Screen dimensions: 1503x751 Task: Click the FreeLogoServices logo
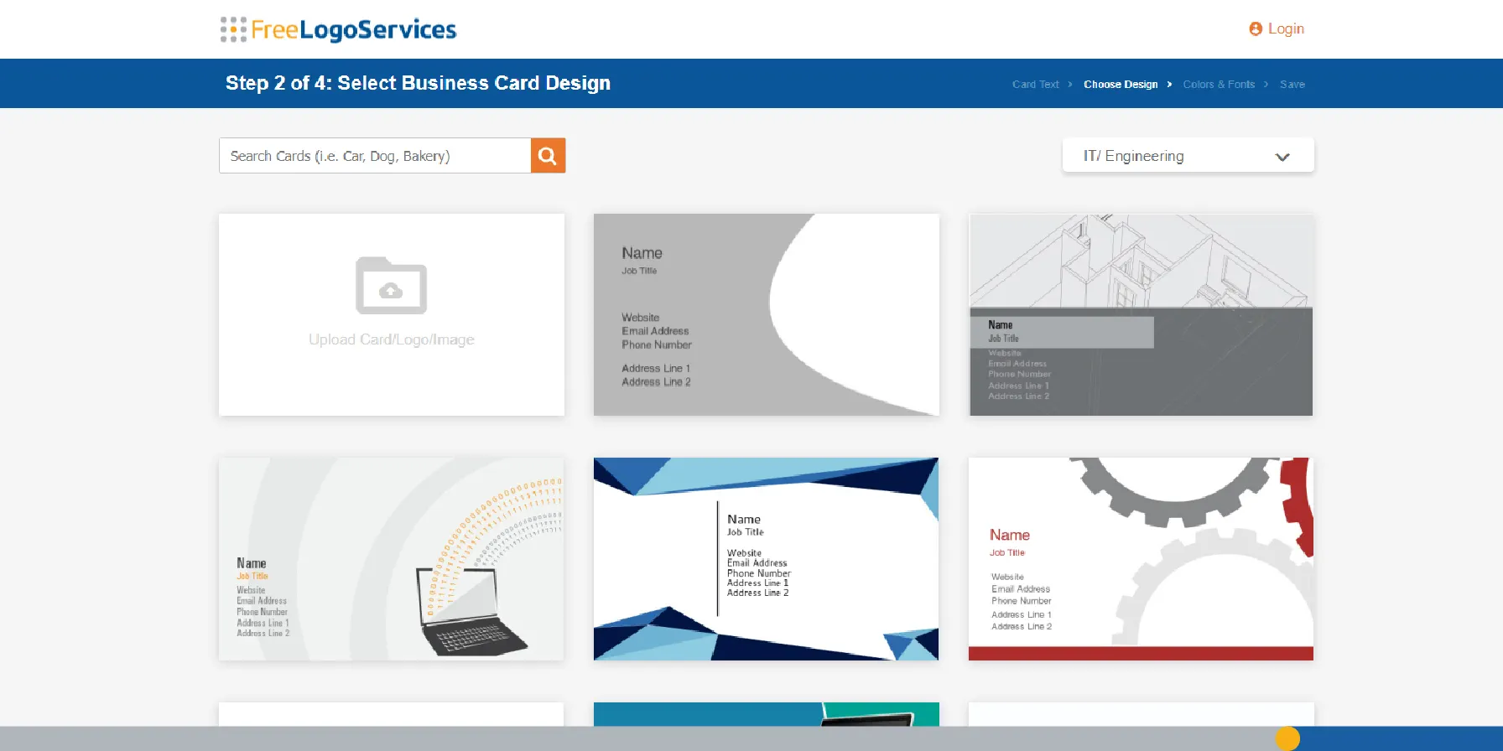tap(338, 30)
